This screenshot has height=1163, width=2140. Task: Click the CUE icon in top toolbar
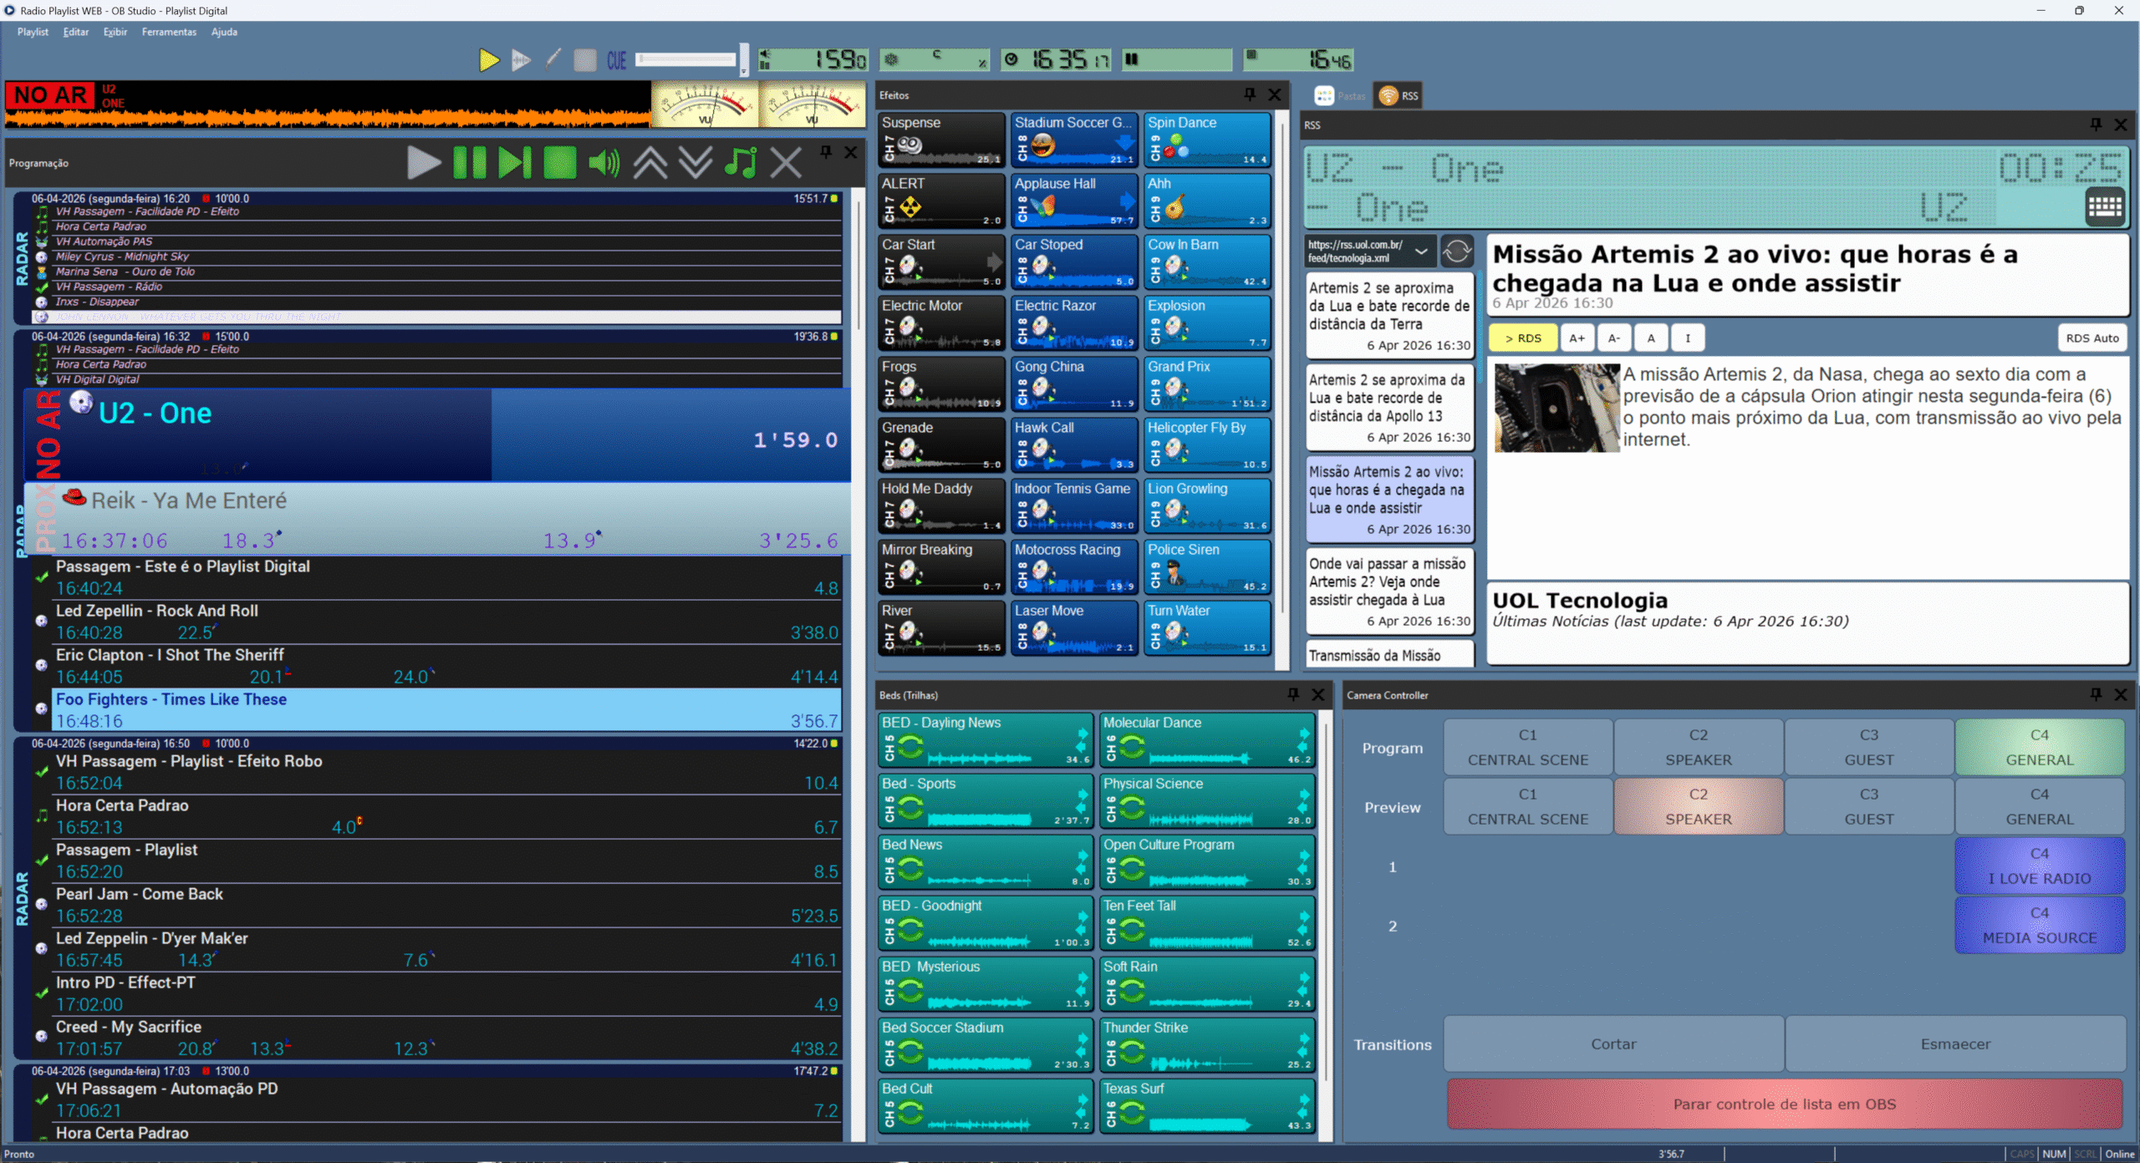click(616, 60)
